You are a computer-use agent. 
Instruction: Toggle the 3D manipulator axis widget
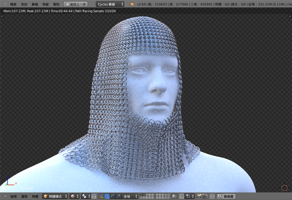click(101, 197)
